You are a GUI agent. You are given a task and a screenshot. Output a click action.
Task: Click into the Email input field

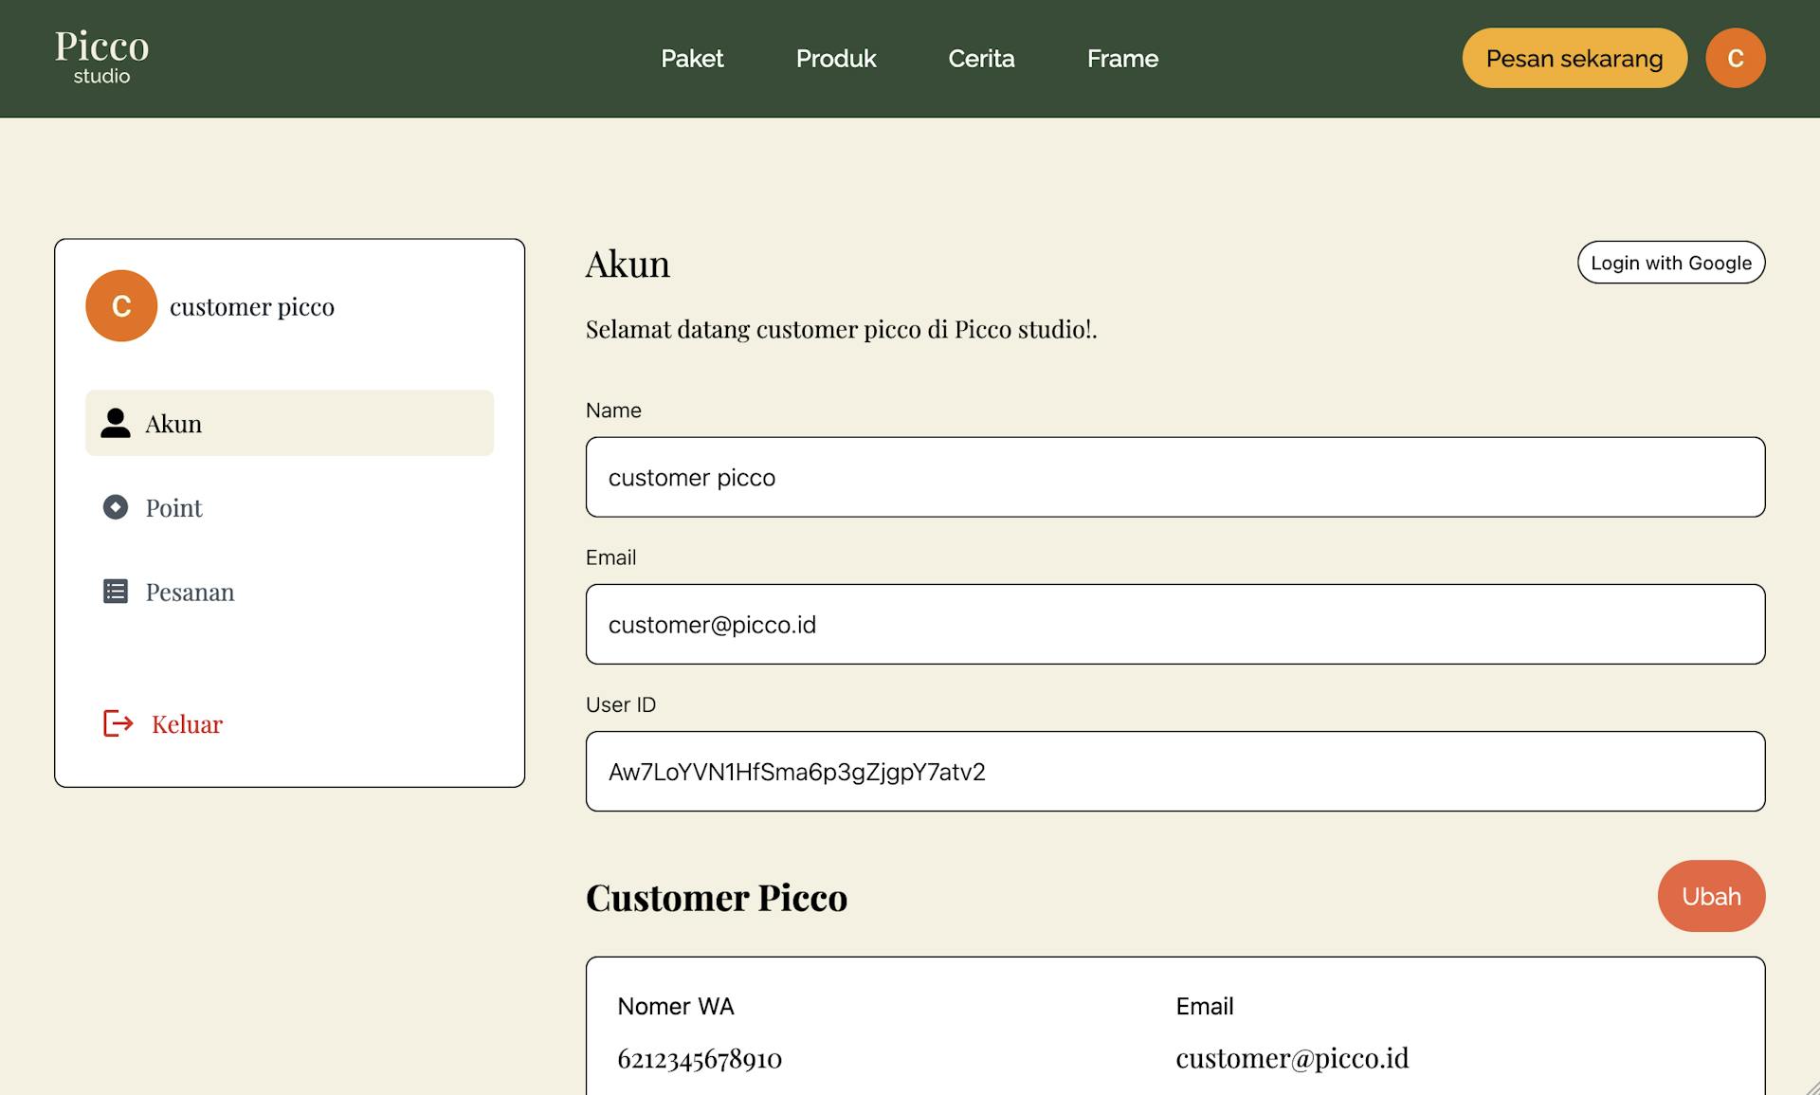[x=1174, y=624]
